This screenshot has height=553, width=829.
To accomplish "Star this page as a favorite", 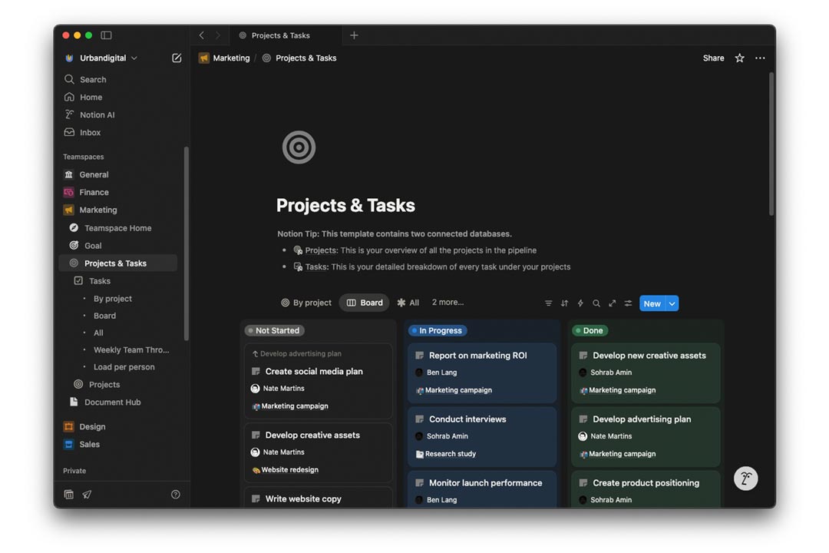I will pos(739,58).
